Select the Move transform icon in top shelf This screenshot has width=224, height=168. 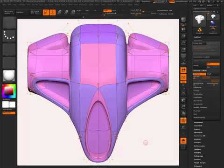click(60, 12)
